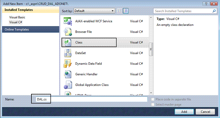Click the search magnifier icon
This screenshot has width=220, height=118.
point(214,11)
